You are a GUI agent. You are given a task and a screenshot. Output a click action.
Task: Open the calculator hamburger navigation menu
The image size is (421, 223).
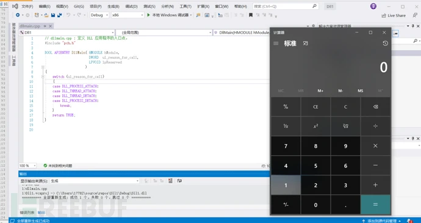276,43
